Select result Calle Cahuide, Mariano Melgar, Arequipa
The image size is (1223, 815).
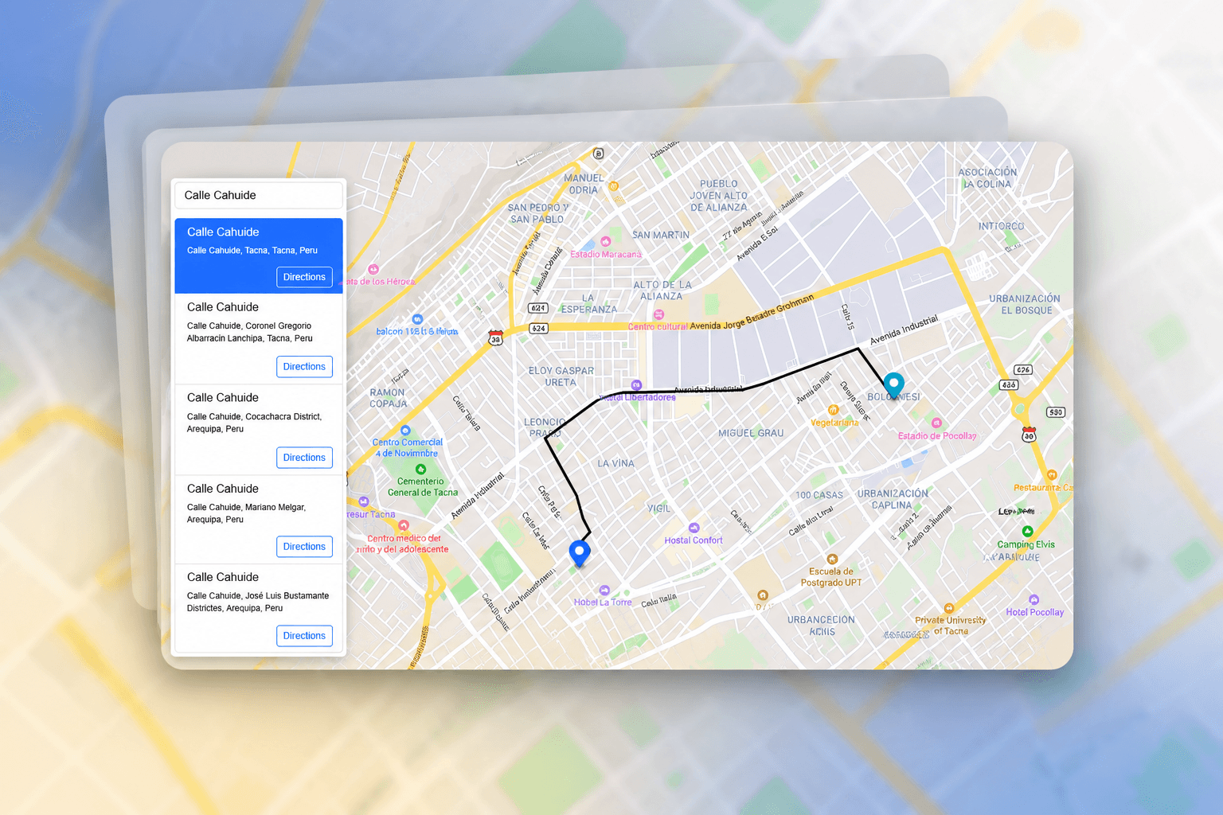click(259, 520)
